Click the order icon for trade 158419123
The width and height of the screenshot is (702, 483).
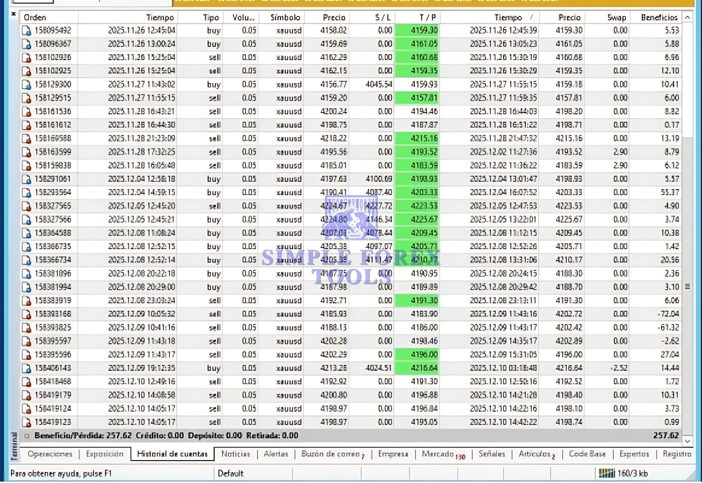tap(26, 422)
